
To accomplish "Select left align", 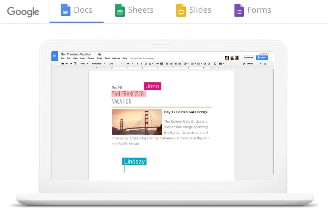I will (x=167, y=64).
